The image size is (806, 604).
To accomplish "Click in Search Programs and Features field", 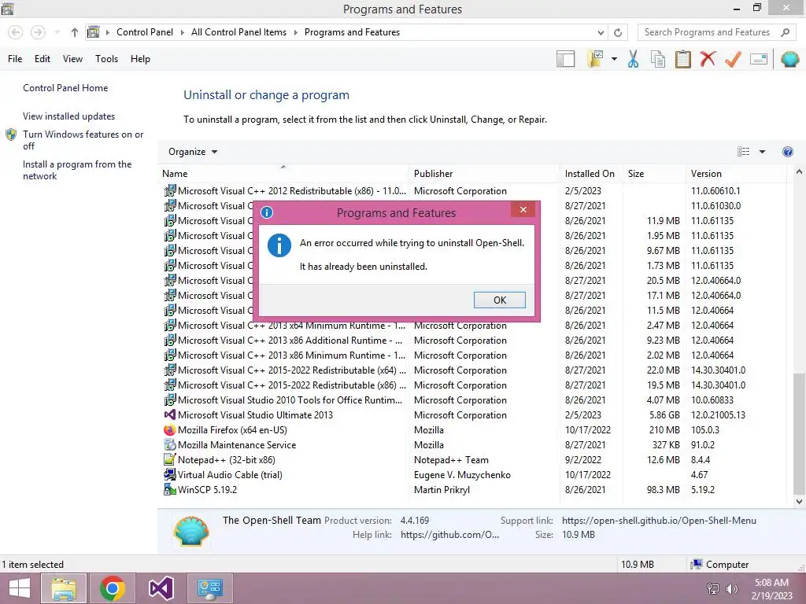I will pyautogui.click(x=708, y=32).
